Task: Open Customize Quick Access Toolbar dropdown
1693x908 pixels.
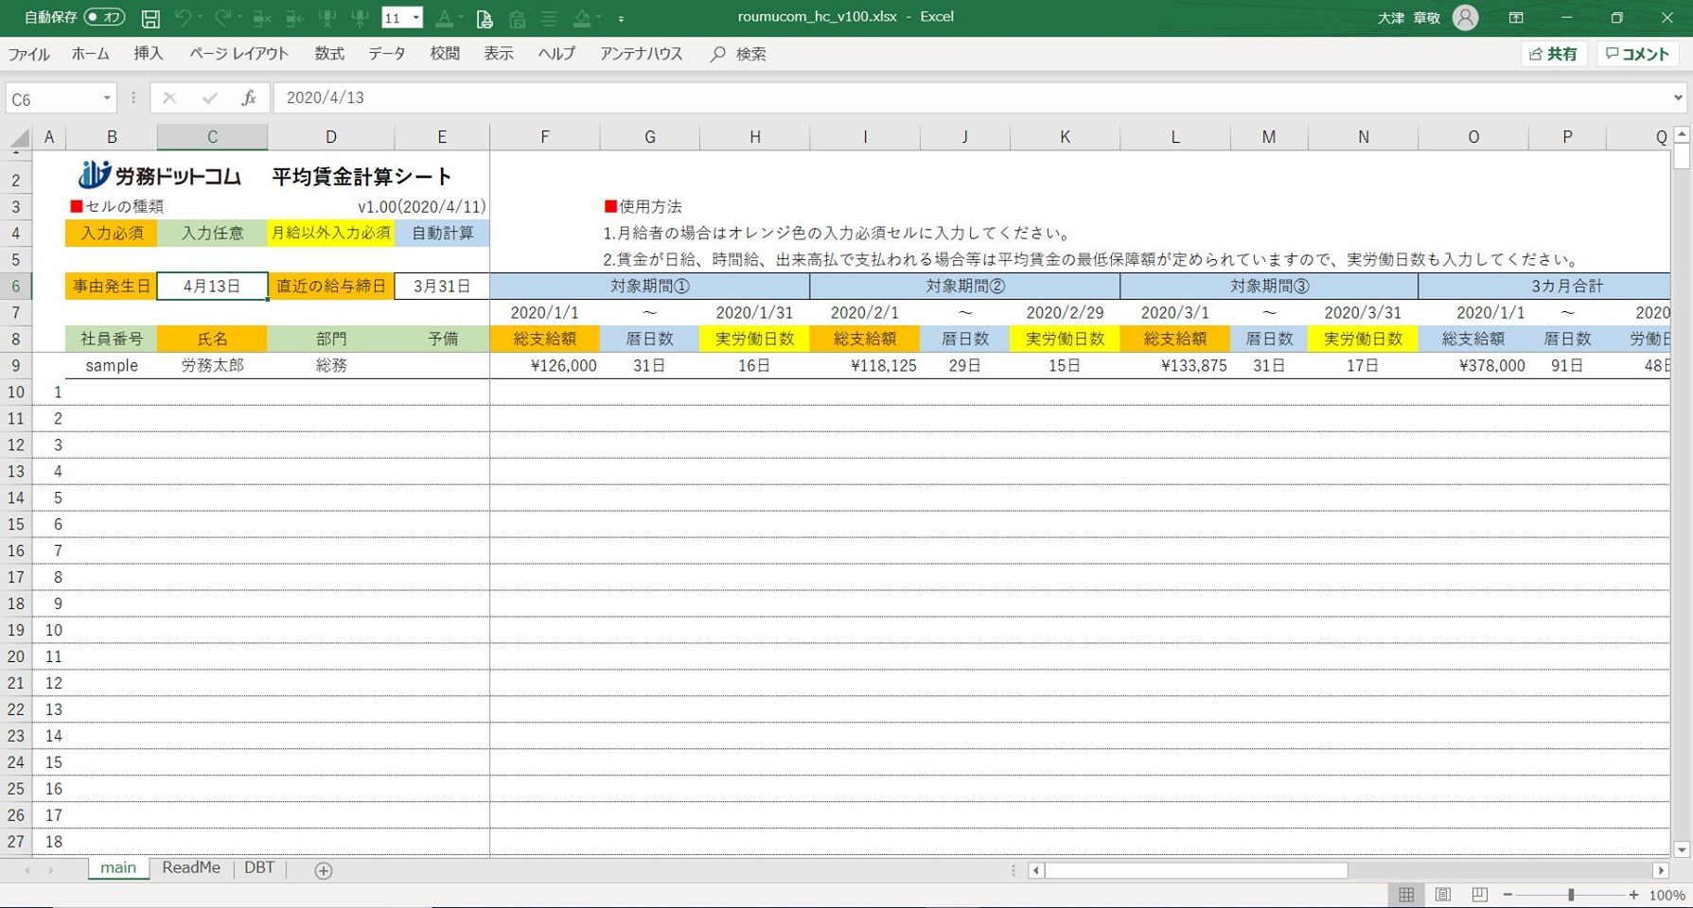Action: pyautogui.click(x=621, y=18)
